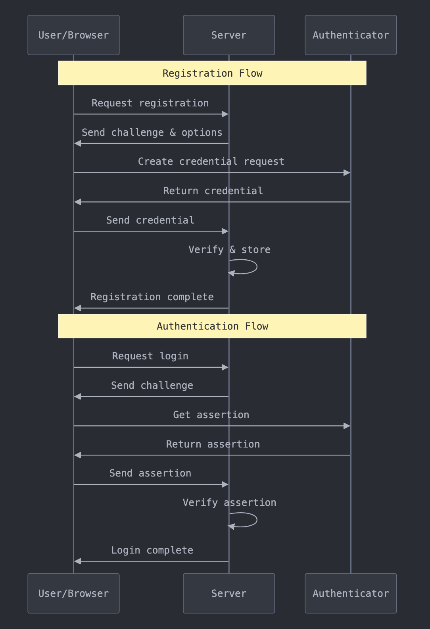This screenshot has height=629, width=430.
Task: Select the "Login complete" message label
Action: (152, 550)
